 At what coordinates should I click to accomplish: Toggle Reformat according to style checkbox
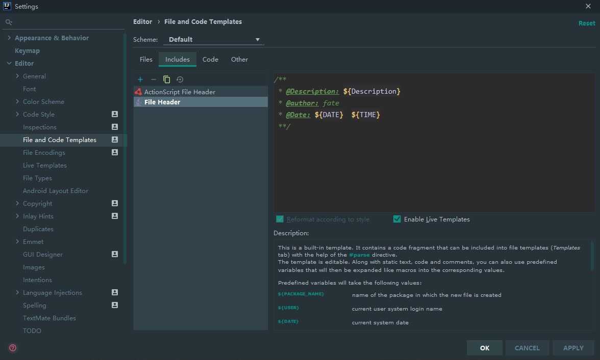click(x=280, y=219)
